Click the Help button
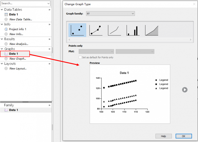 (163, 136)
